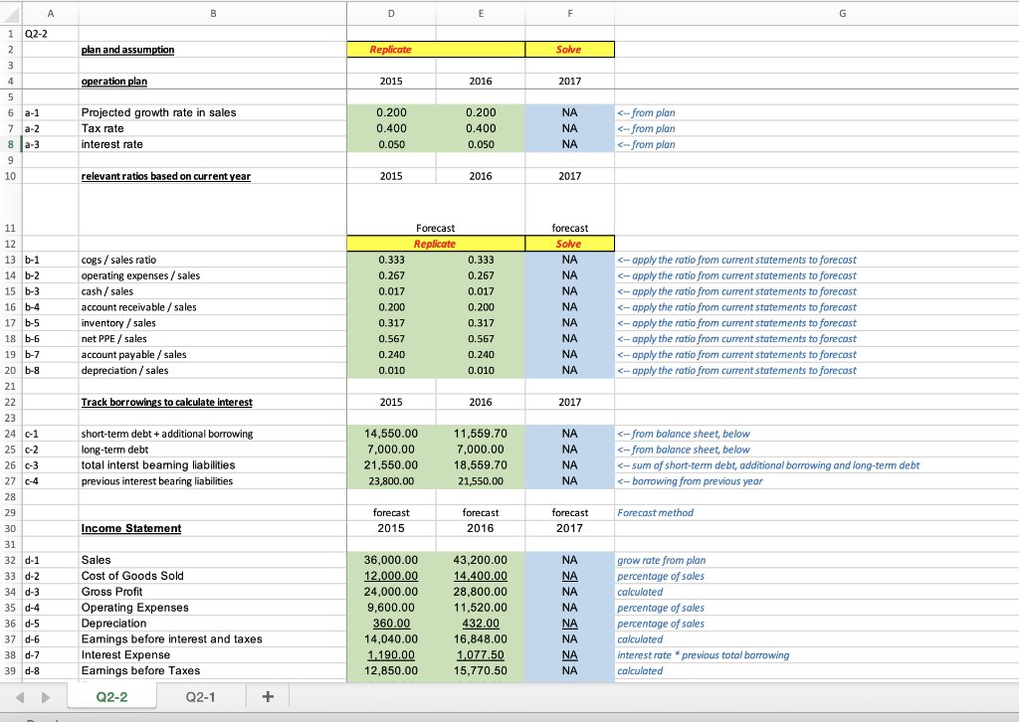Select the yellow Replicate cell in row 12

pyautogui.click(x=436, y=244)
